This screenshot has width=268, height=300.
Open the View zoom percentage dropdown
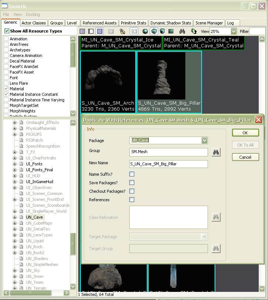tap(234, 31)
